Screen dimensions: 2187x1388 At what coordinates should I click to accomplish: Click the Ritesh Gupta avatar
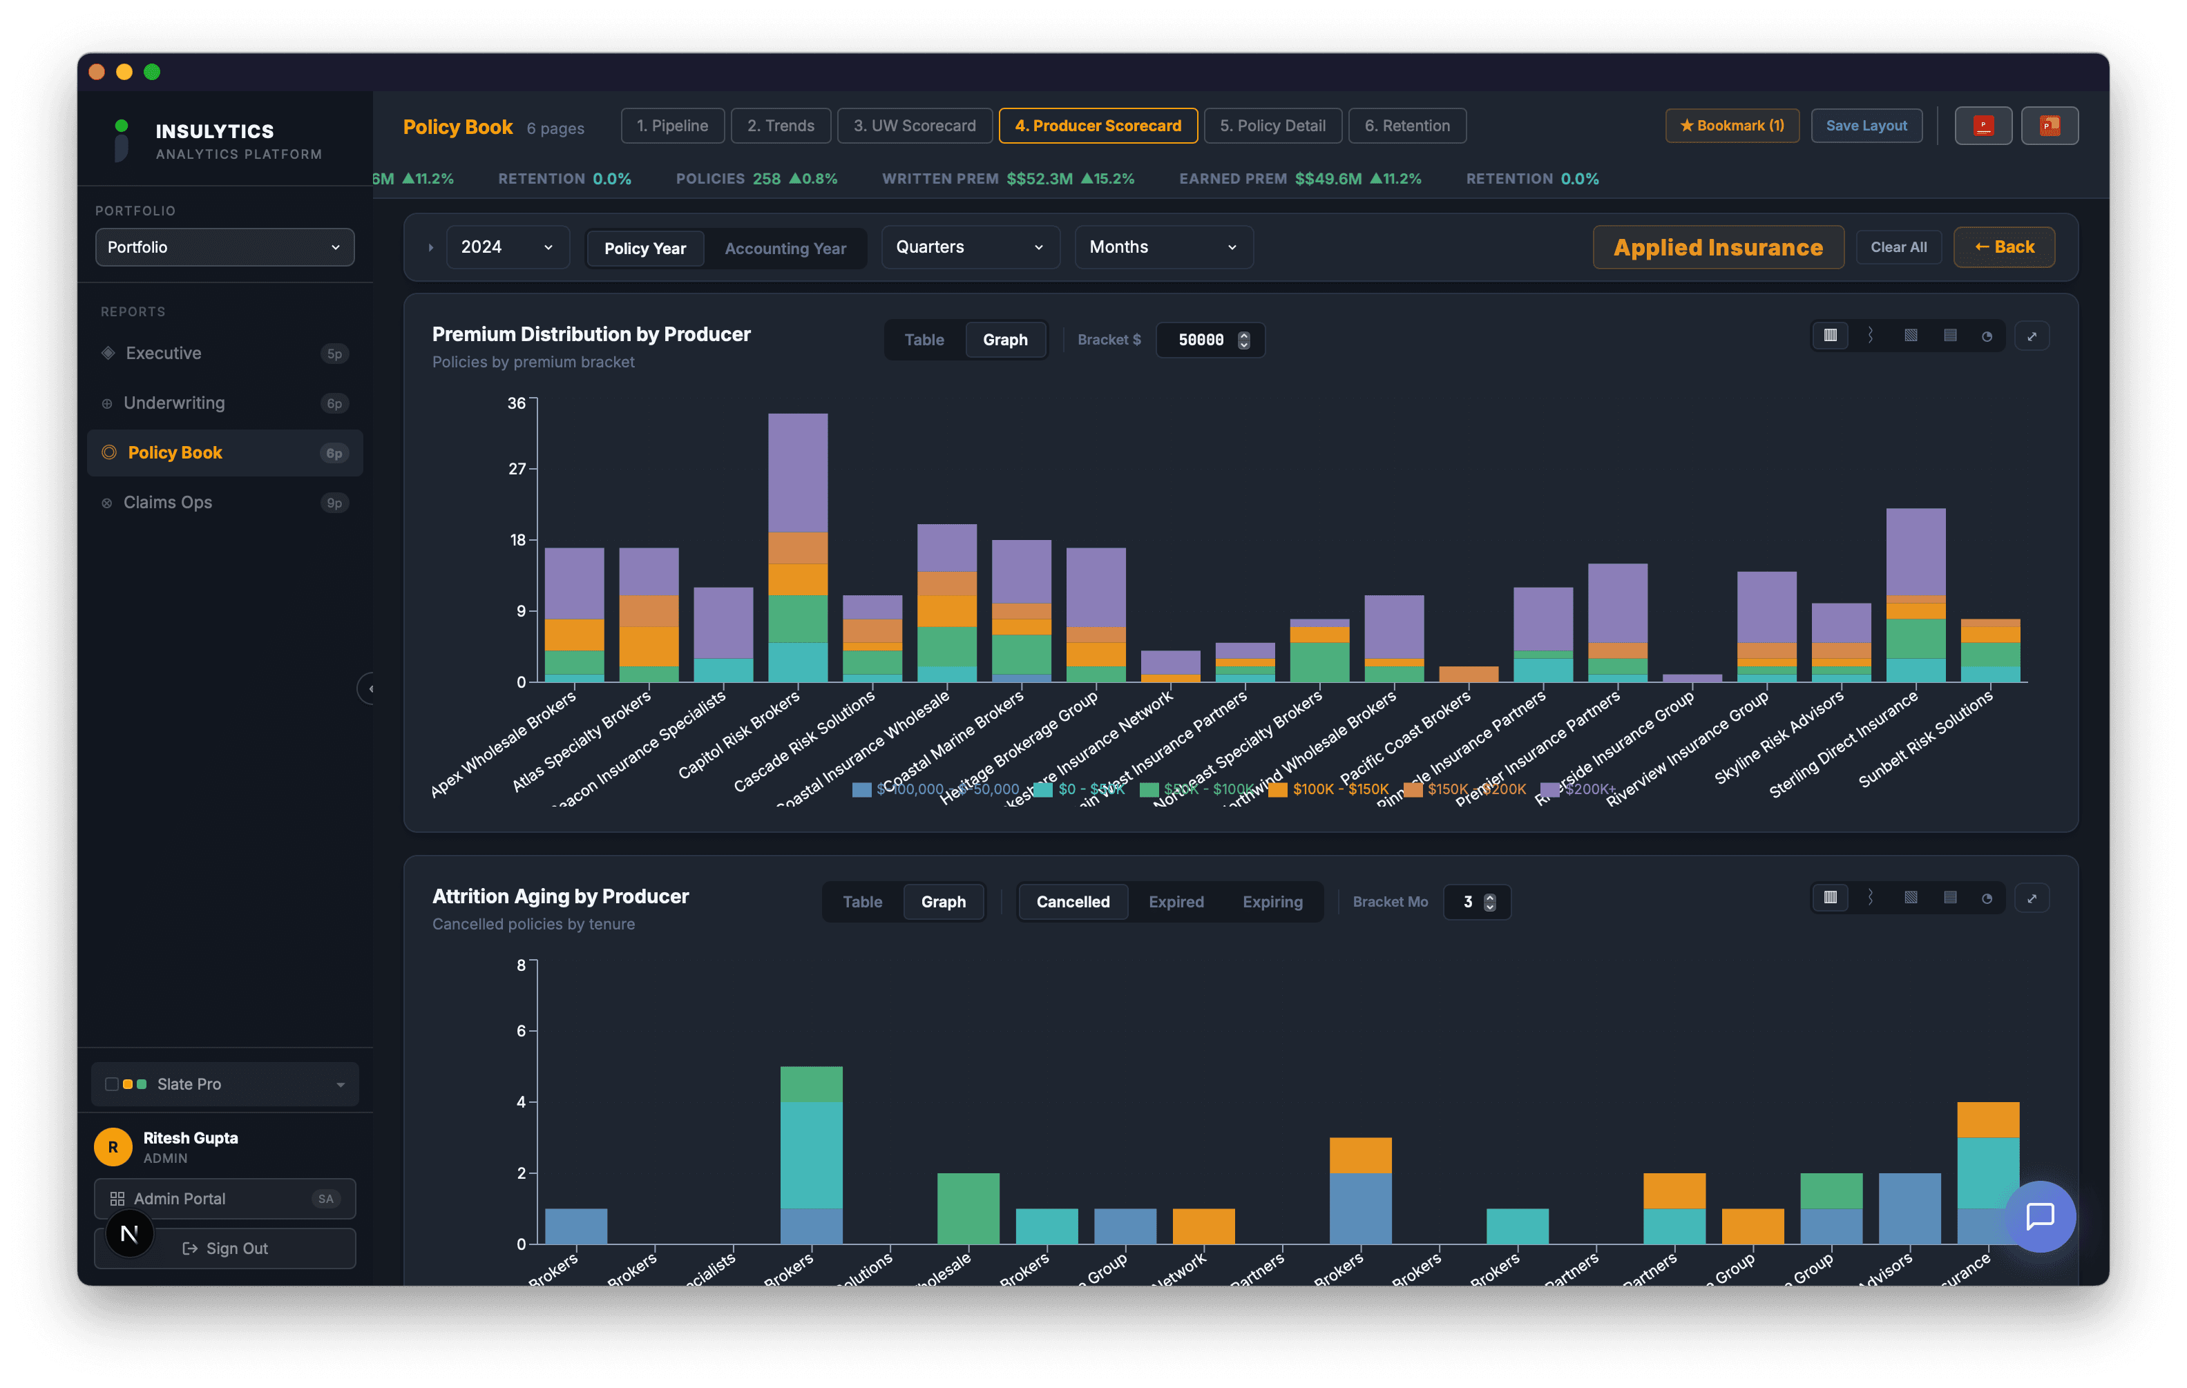(113, 1146)
